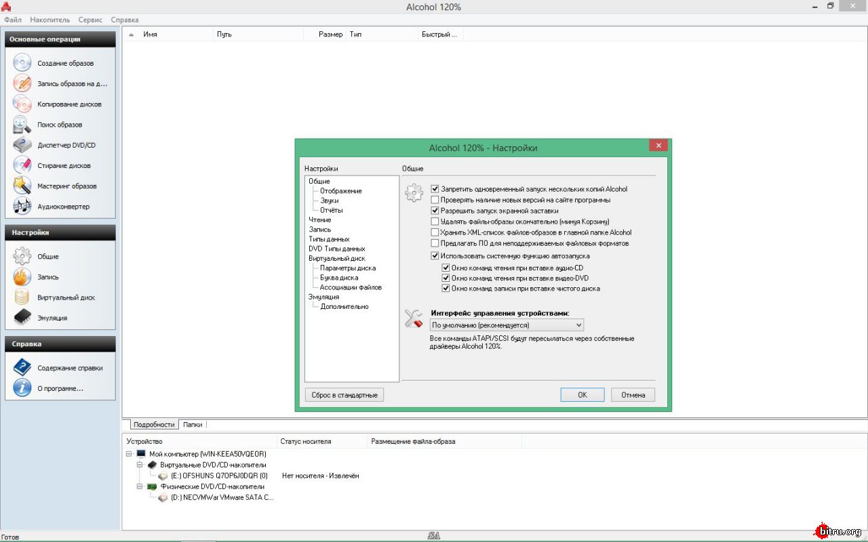Click the Мой компьютер monitor icon
The image size is (868, 542).
(141, 454)
